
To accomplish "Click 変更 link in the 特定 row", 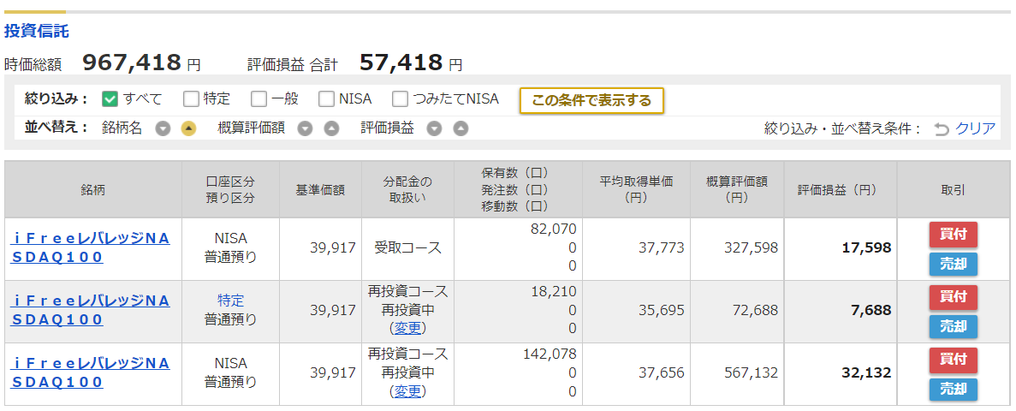I will point(409,329).
